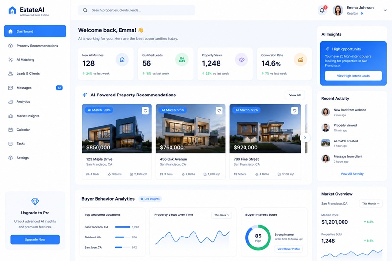Click the Oakland, CA search progress bar

pyautogui.click(x=122, y=237)
